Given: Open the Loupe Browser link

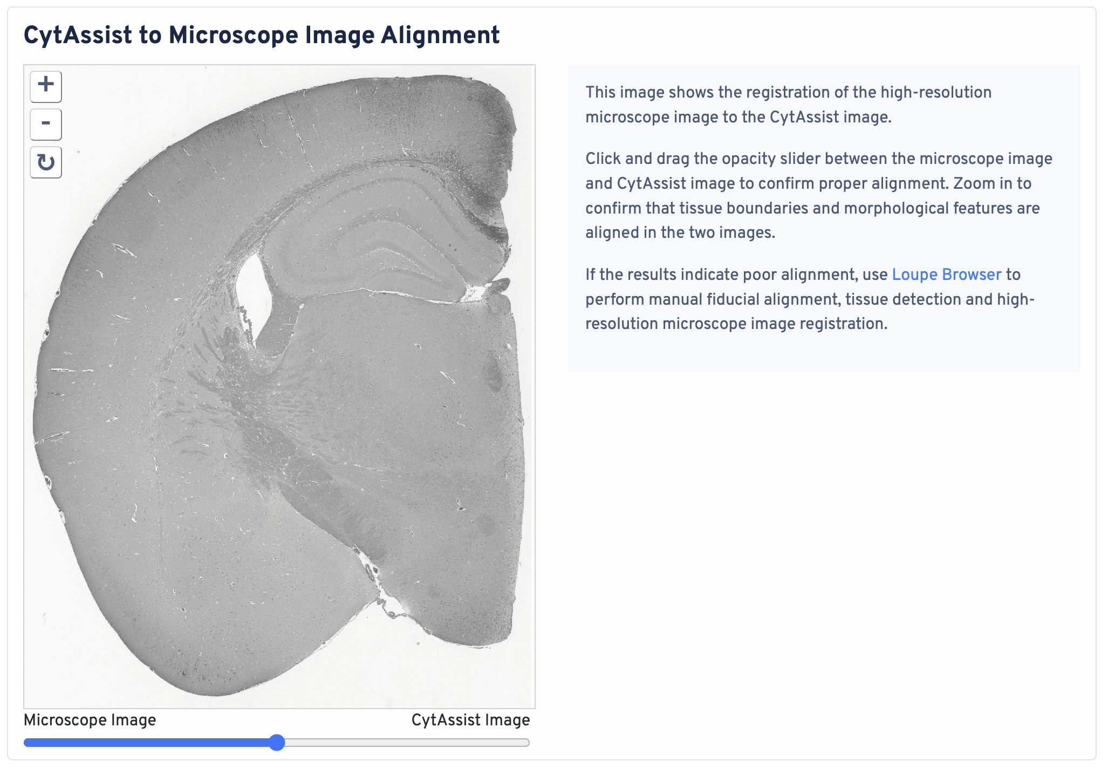Looking at the screenshot, I should coord(946,274).
